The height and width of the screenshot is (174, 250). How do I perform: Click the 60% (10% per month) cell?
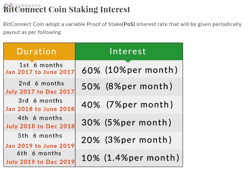pyautogui.click(x=129, y=70)
